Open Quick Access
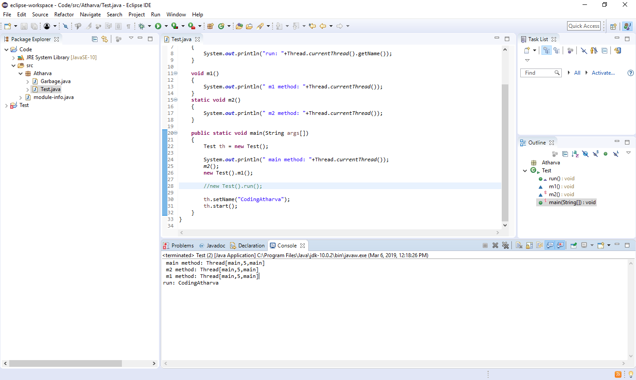Image resolution: width=636 pixels, height=380 pixels. pyautogui.click(x=584, y=26)
